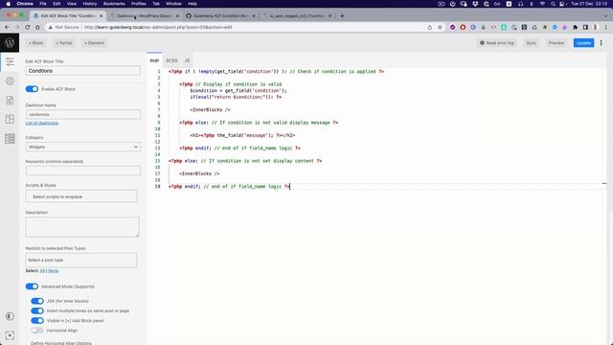
Task: Toggle the Advanced Mode (Supports) switch
Action: [32, 287]
